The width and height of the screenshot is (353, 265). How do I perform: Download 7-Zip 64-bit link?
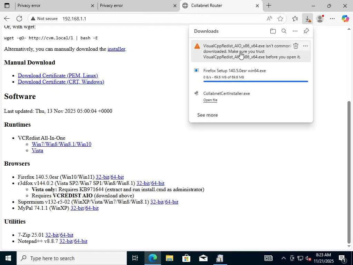[67, 235]
